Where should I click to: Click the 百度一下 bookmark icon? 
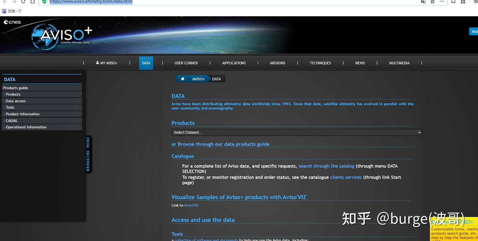tap(4, 11)
